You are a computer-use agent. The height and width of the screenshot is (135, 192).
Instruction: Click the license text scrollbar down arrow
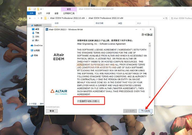point(150,97)
